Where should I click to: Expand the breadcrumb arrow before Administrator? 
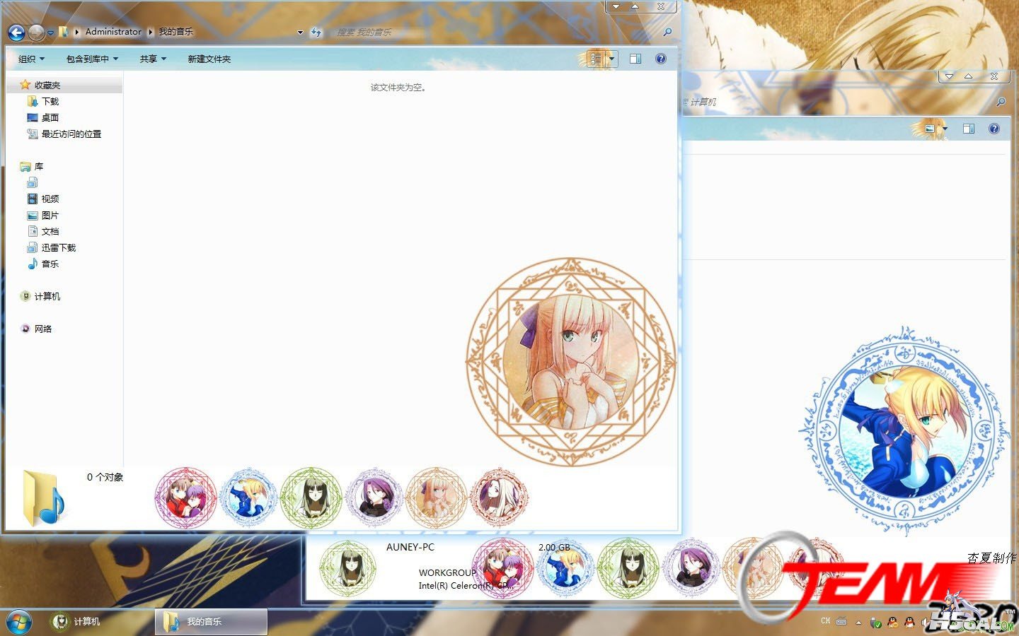(76, 32)
